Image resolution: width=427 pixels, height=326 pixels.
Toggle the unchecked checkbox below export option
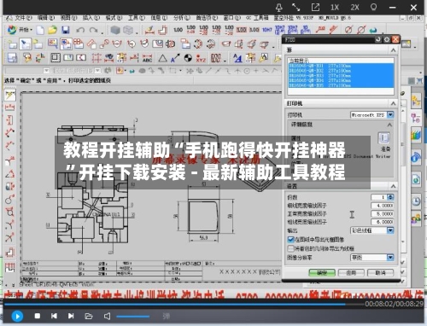pos(290,248)
